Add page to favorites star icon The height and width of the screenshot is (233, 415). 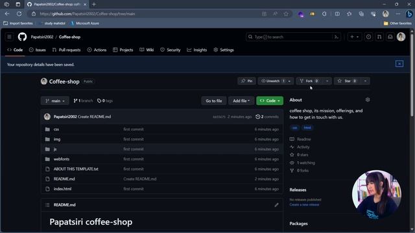(286, 14)
